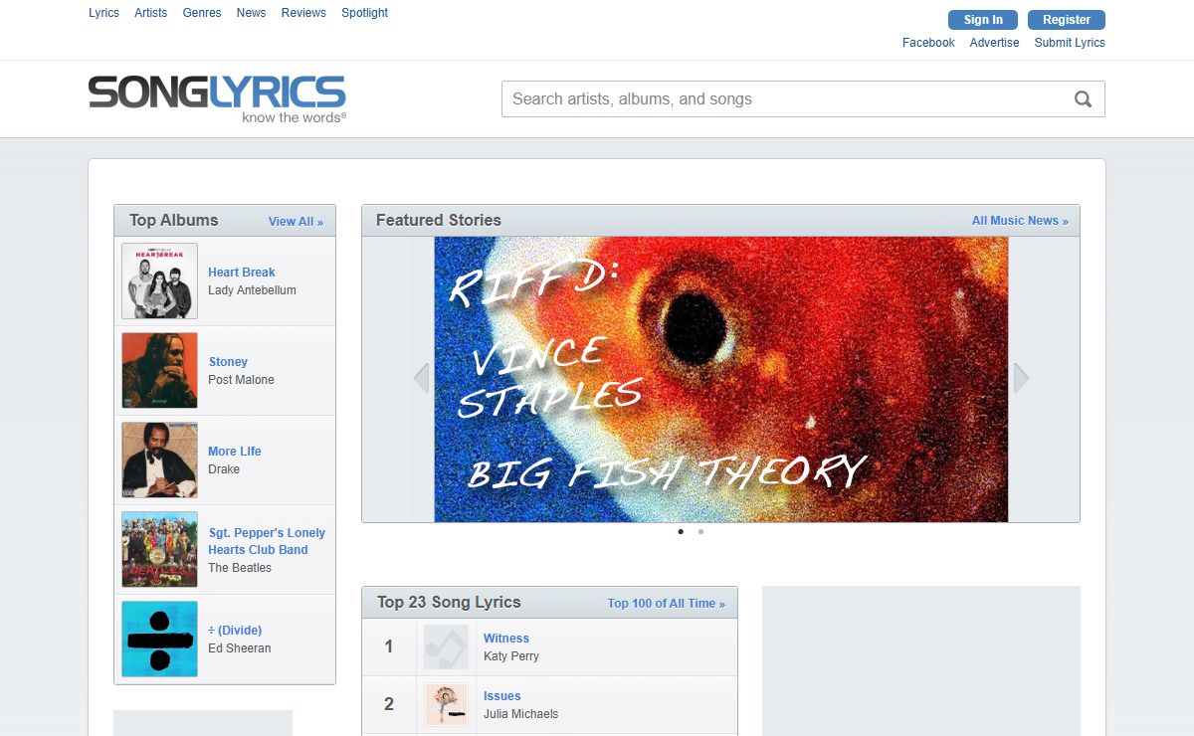Select the second carousel dot indicator

tap(700, 531)
